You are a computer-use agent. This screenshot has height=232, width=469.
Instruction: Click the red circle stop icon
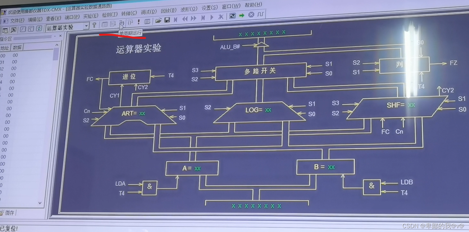[251, 14]
